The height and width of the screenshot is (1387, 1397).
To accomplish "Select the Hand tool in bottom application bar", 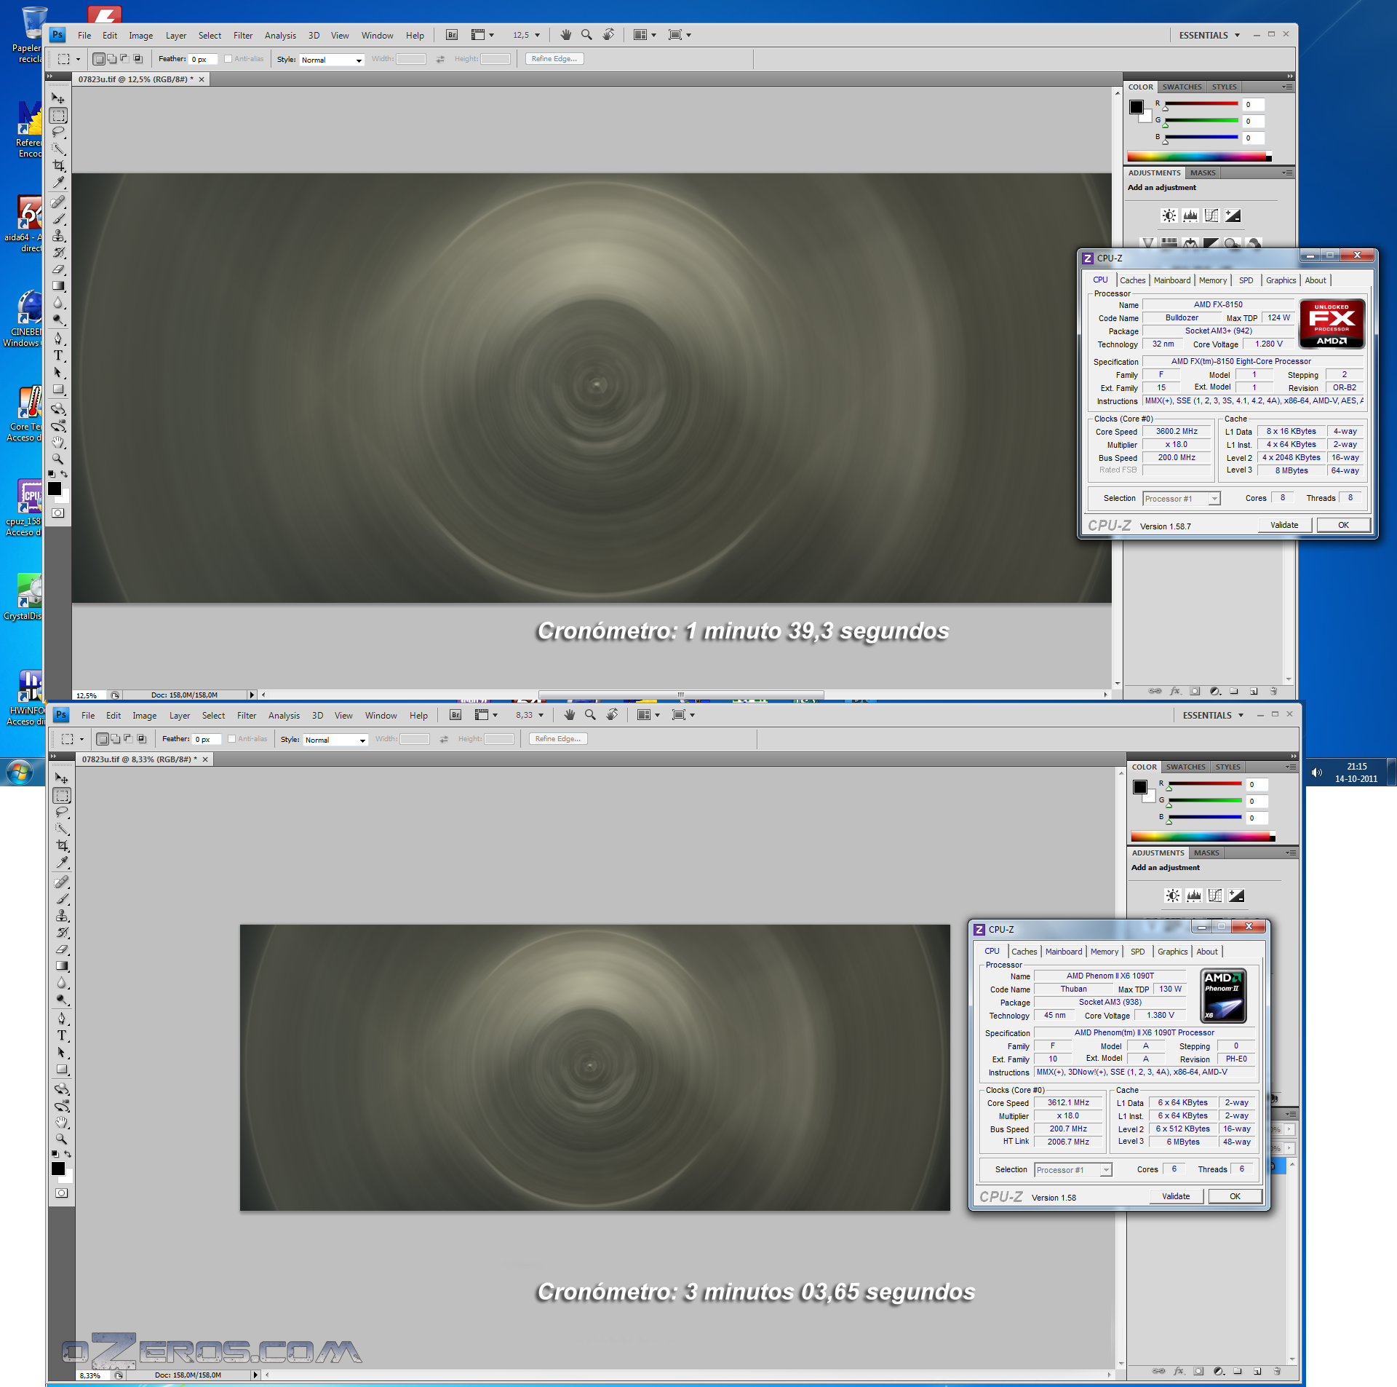I will tap(570, 715).
